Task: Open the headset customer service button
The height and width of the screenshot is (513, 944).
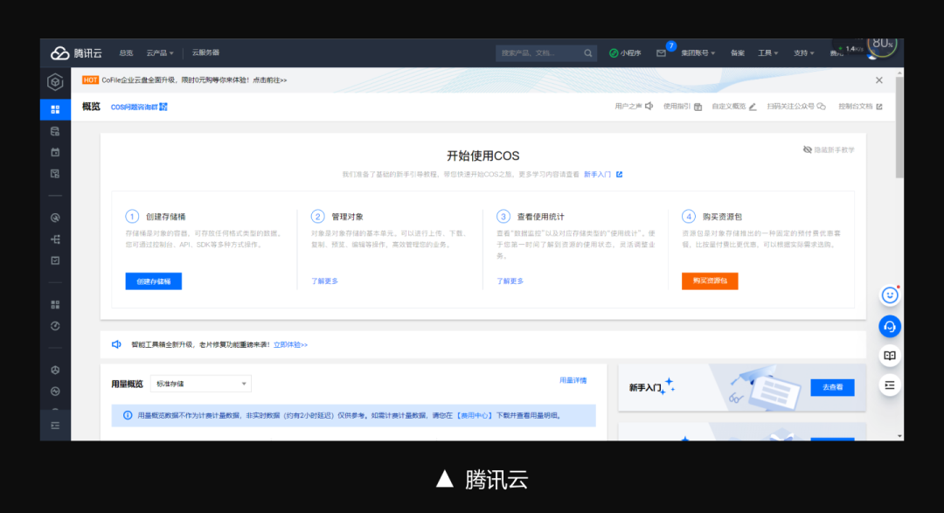Action: coord(890,326)
